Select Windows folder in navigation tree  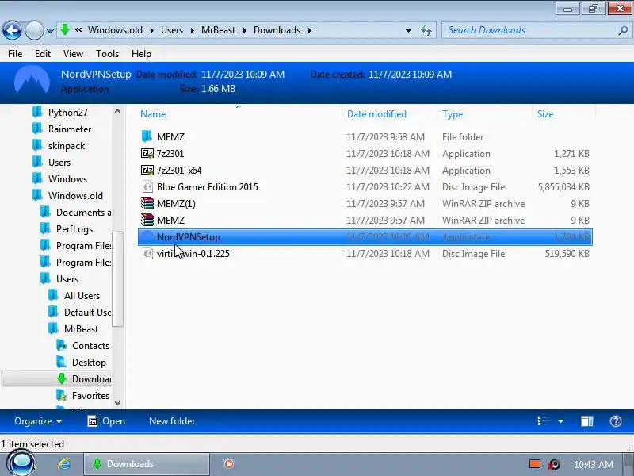[67, 179]
